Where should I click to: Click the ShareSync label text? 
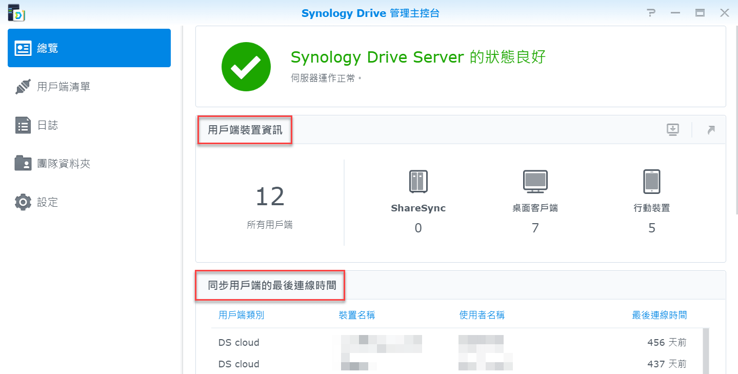pos(418,208)
